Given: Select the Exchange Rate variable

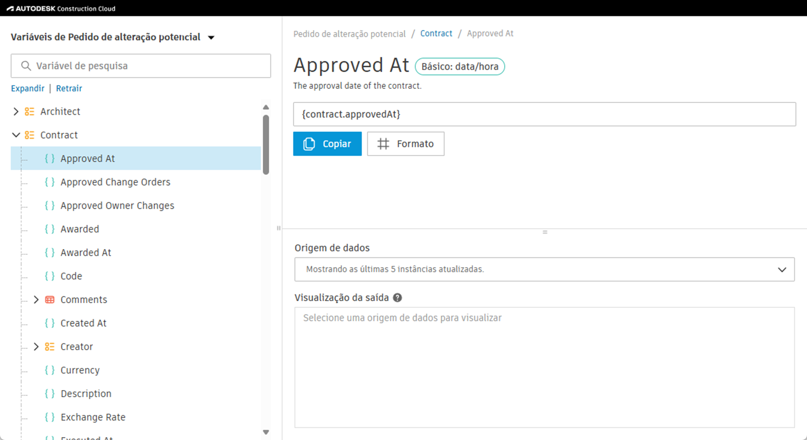Looking at the screenshot, I should (x=93, y=417).
